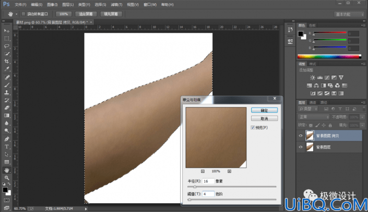The image size is (368, 212).
Task: Lock transparent pixels of the layer
Action: 311,126
